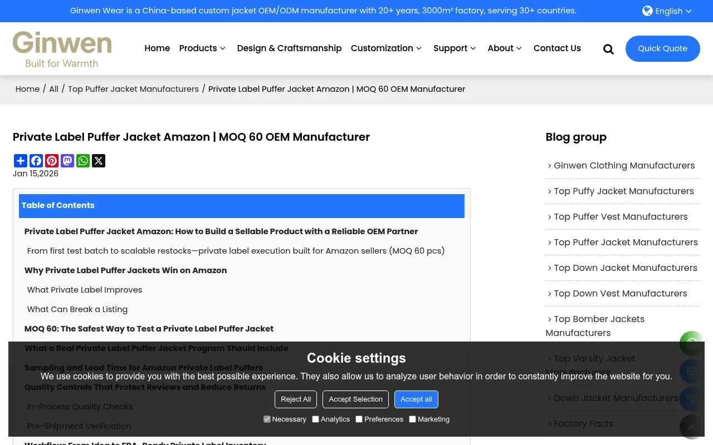Go to Home in the navigation bar
This screenshot has height=445, width=713.
(157, 48)
